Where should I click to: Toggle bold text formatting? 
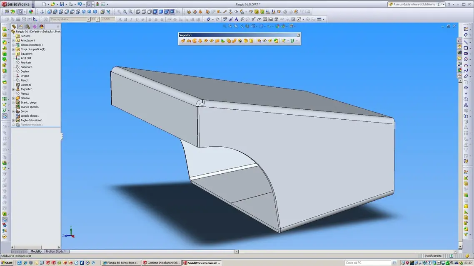tap(125, 19)
